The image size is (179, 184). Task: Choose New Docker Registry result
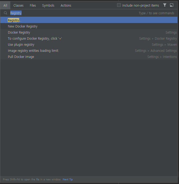coord(89,26)
